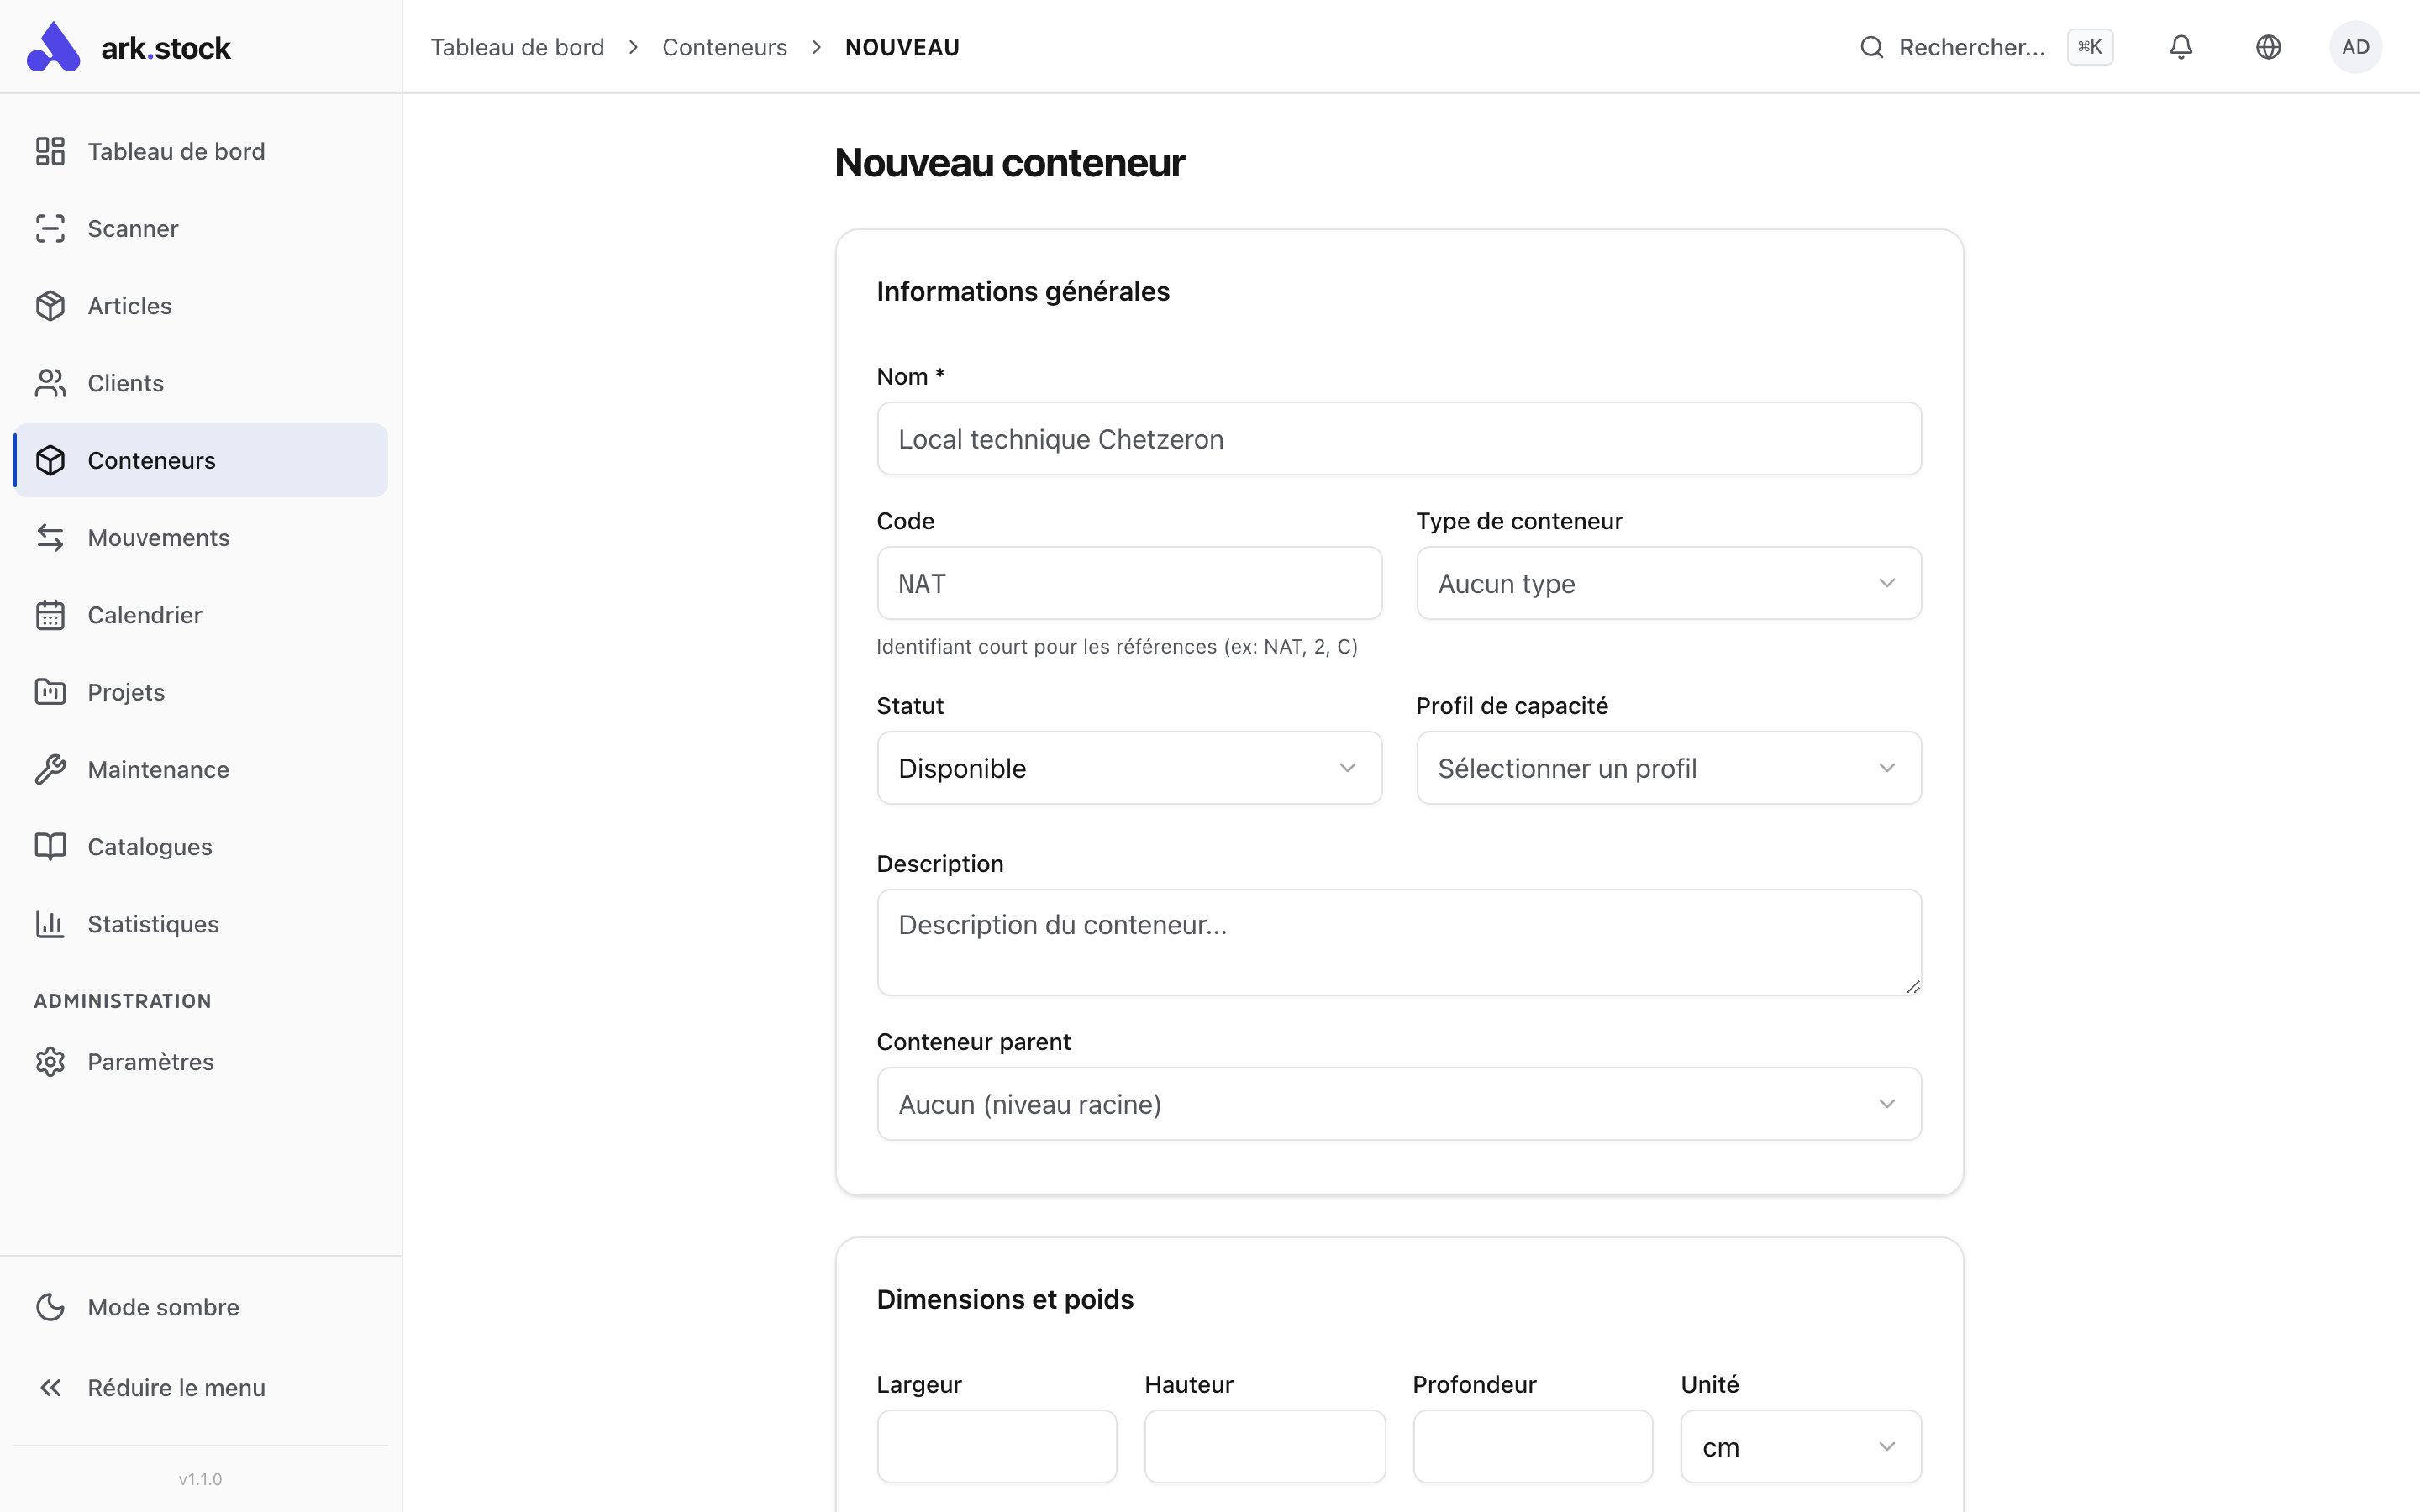Click the Nom input field
2420x1512 pixels.
(x=1398, y=439)
